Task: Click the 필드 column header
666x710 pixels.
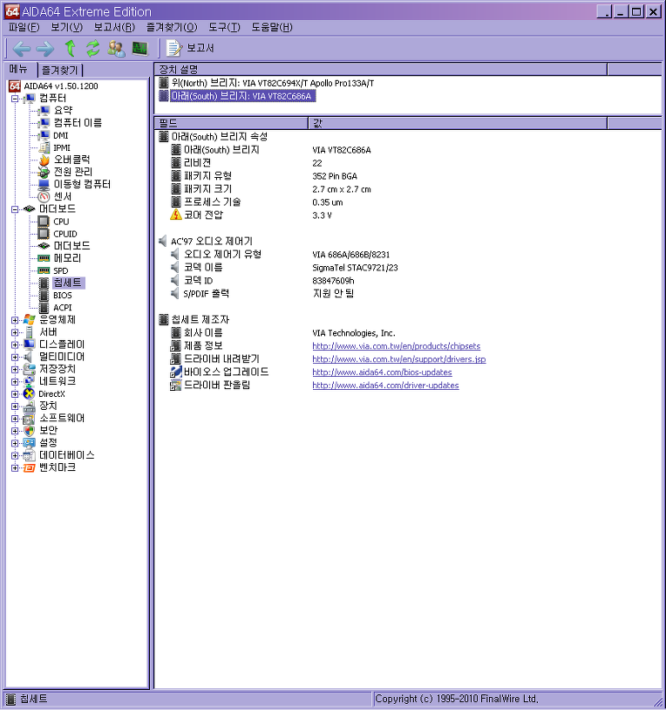Action: 231,123
